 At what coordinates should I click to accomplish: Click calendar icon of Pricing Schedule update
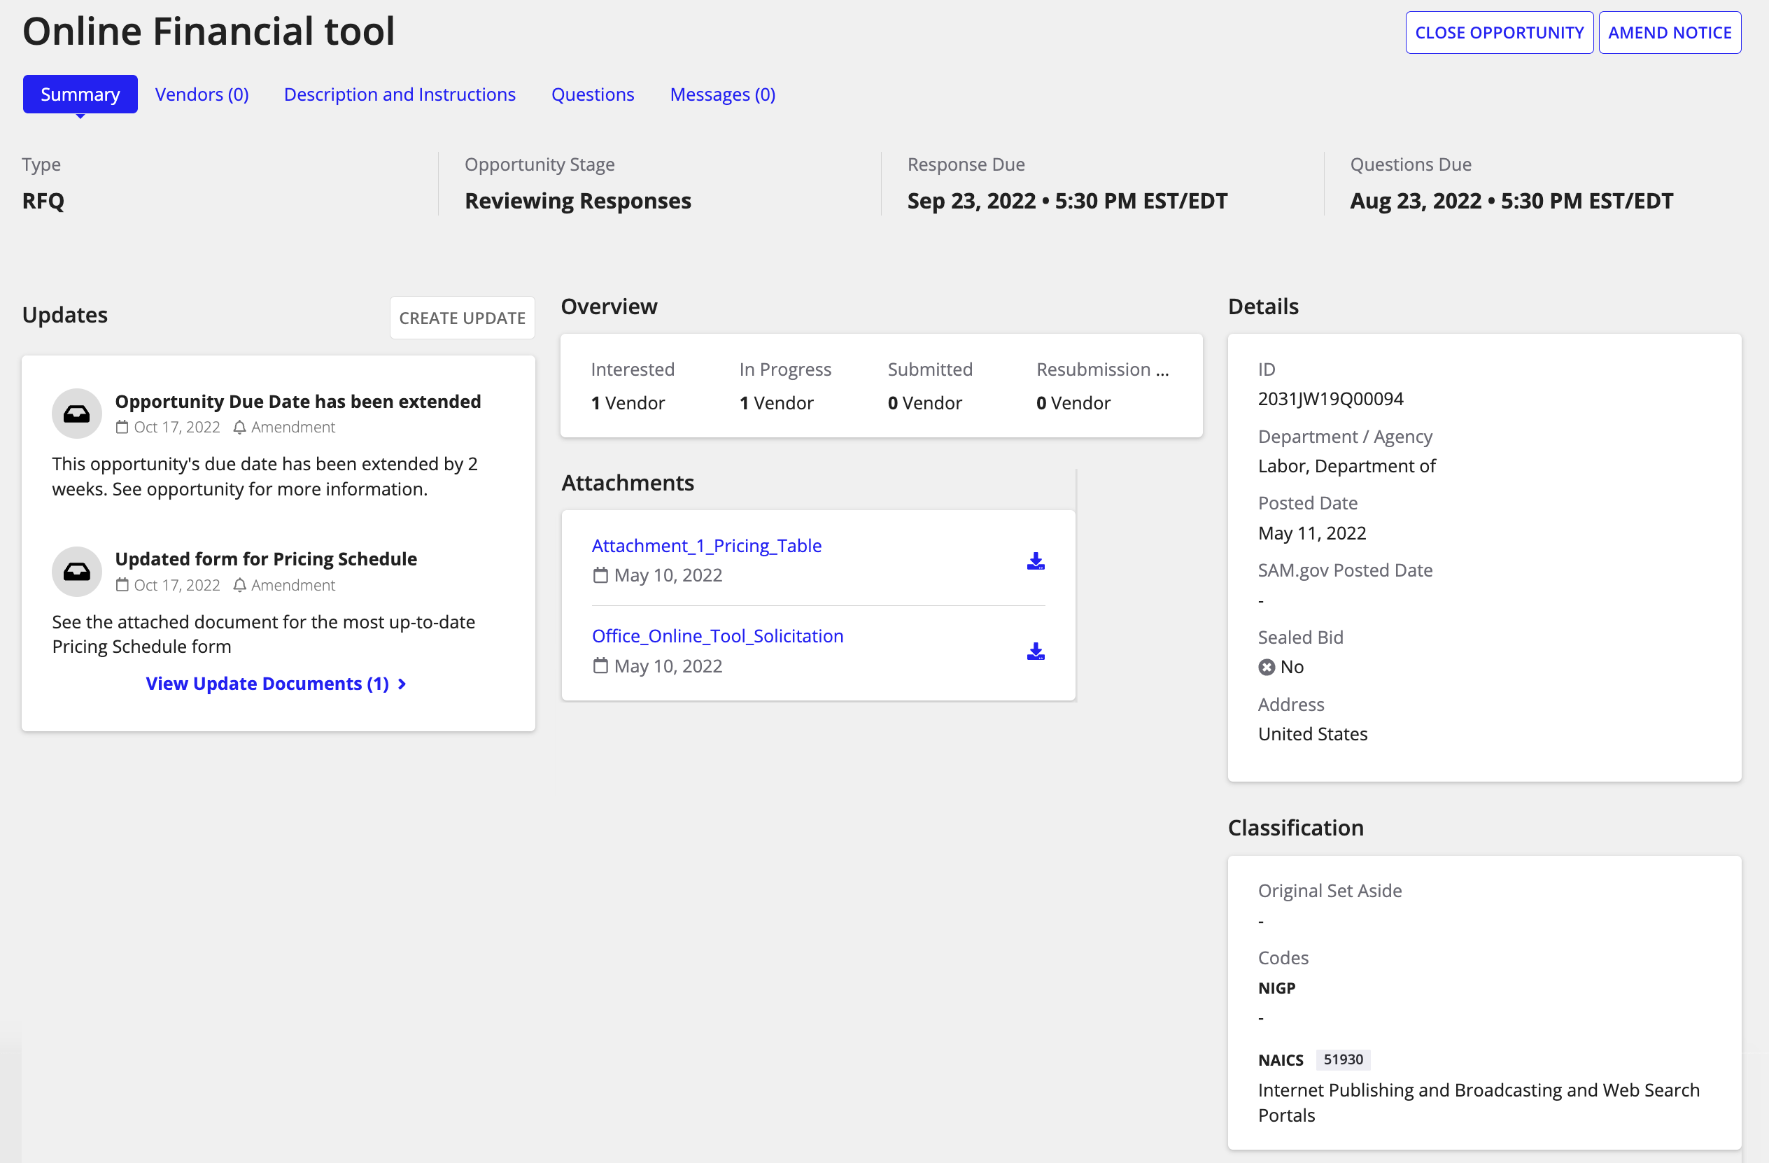click(x=122, y=586)
